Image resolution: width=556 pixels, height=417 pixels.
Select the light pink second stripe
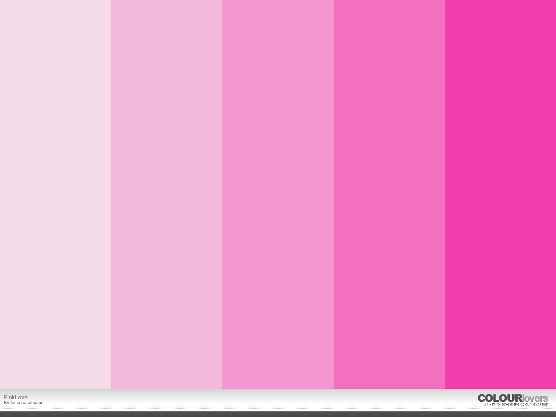click(x=167, y=194)
